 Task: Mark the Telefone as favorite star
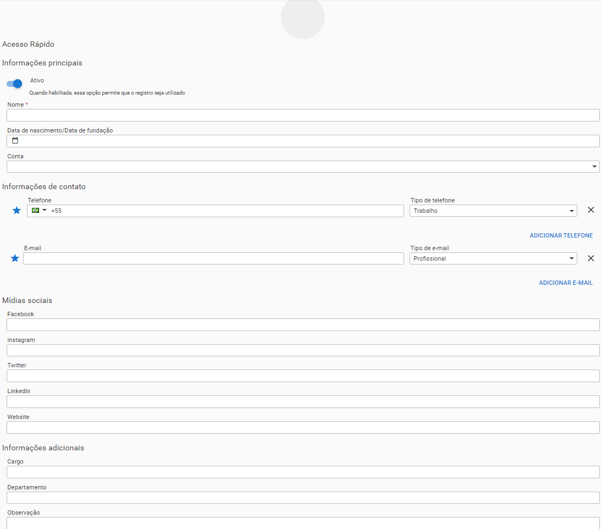pos(16,211)
